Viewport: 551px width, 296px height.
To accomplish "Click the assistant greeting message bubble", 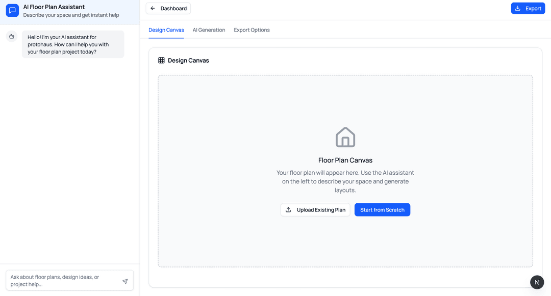I will (73, 44).
